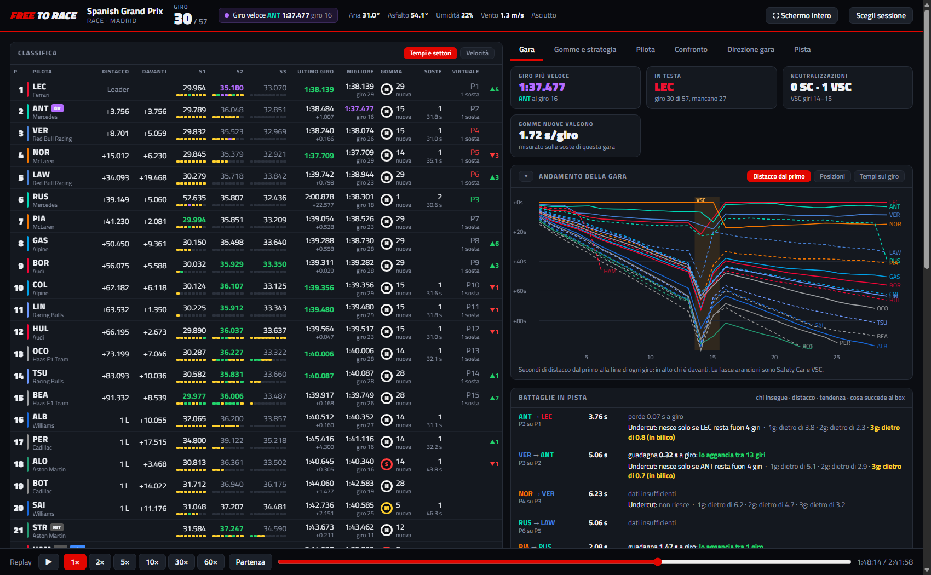Open the Scegli sessione selector

click(881, 15)
